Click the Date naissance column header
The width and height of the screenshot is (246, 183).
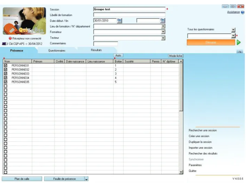click(x=75, y=61)
